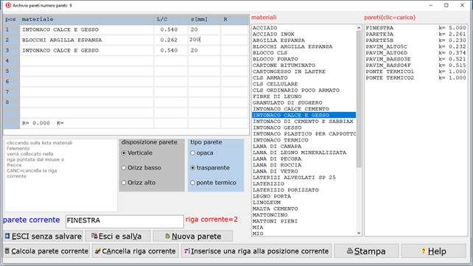Create a new wall with Nuova parete

click(x=193, y=236)
